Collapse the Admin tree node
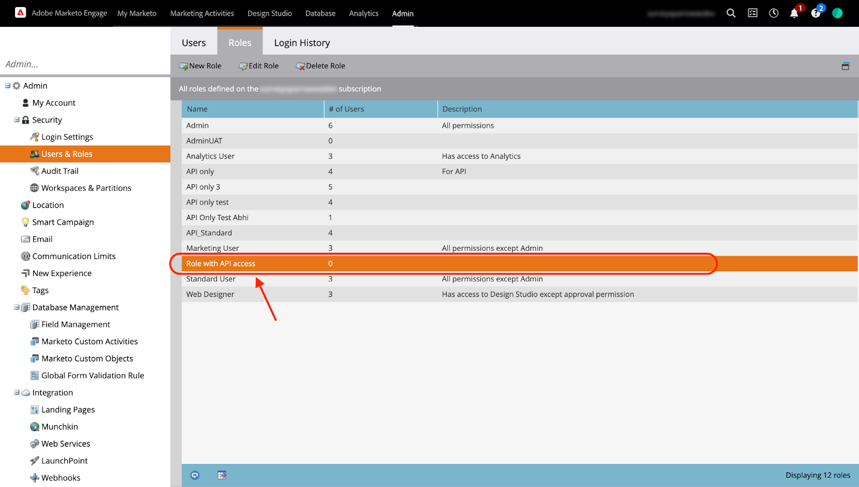 pos(8,86)
